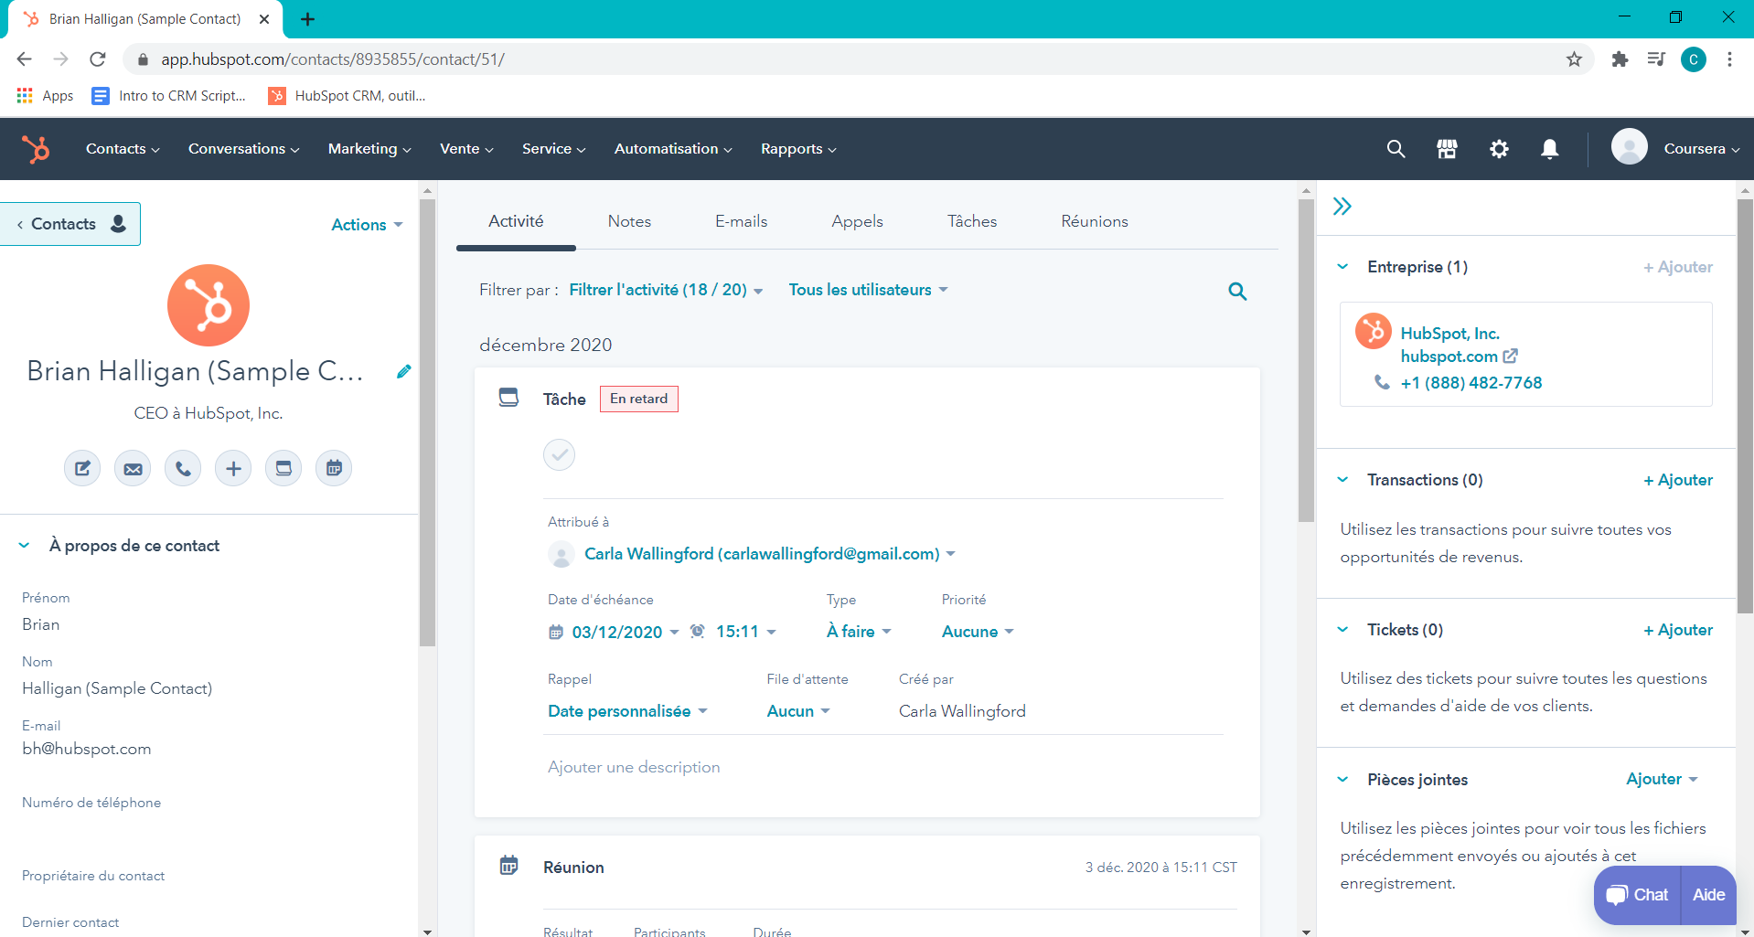Open the notifications bell
Screen dimensions: 1754x937
point(1550,149)
